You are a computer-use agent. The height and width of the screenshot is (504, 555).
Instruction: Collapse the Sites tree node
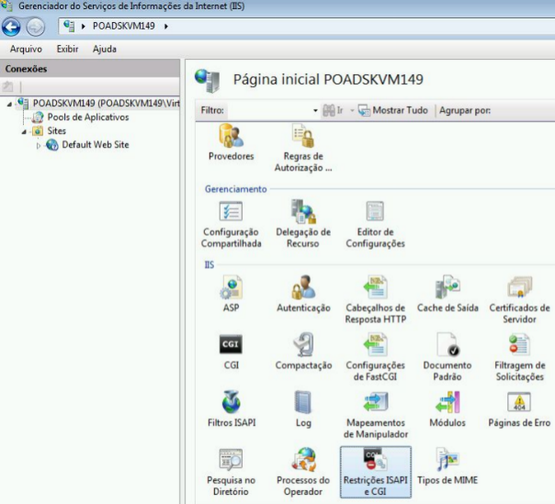24,132
